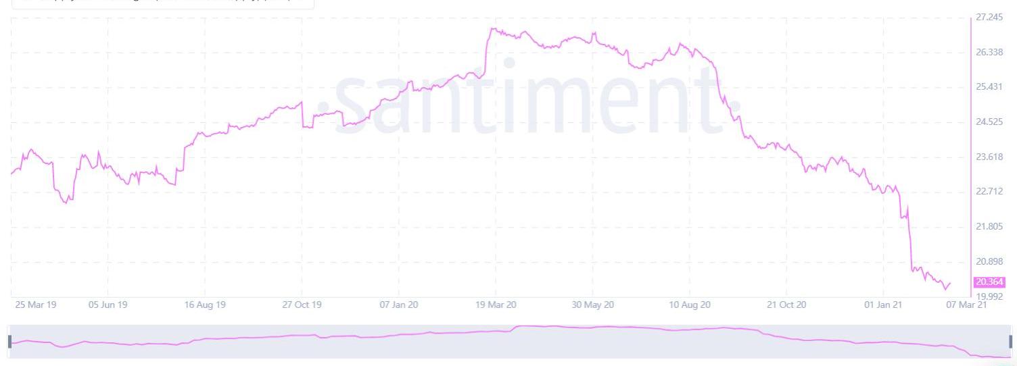This screenshot has width=1017, height=366.
Task: Click the partially visible metric label box at top
Action: (162, 3)
